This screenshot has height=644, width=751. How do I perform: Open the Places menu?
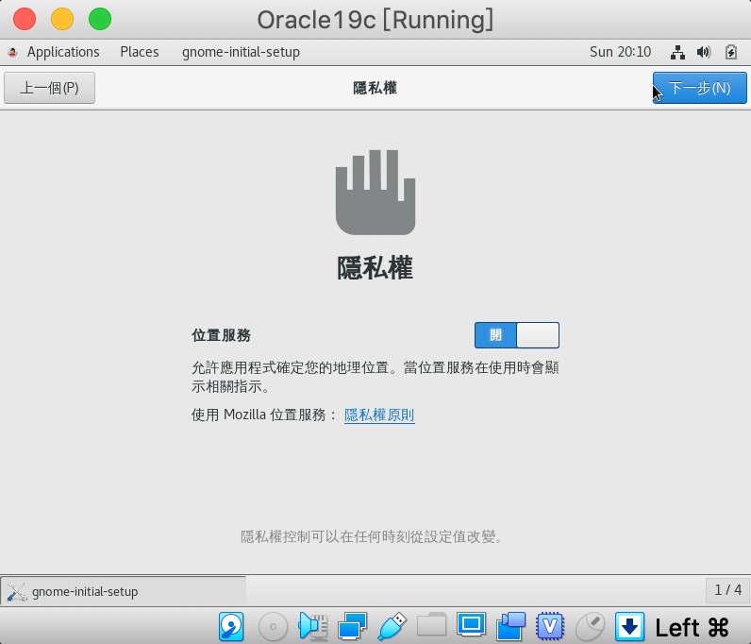(x=140, y=52)
